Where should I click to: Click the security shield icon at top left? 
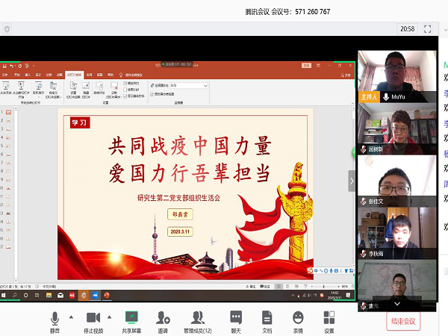tap(7, 29)
